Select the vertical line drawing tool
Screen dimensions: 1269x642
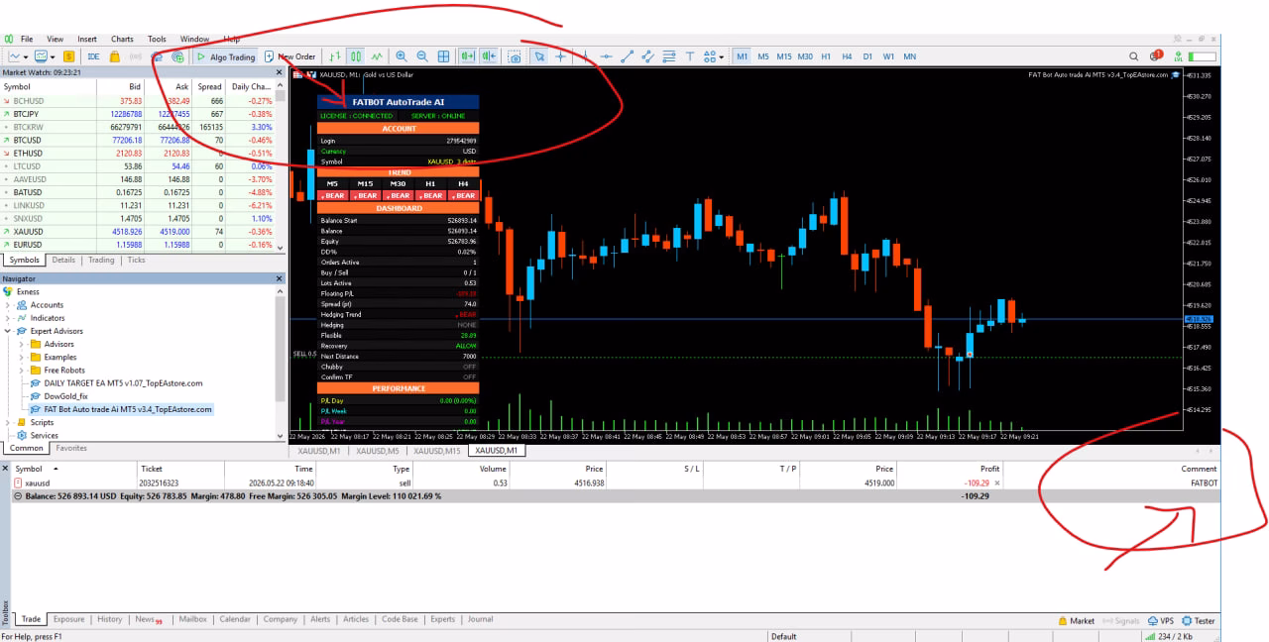pos(585,56)
